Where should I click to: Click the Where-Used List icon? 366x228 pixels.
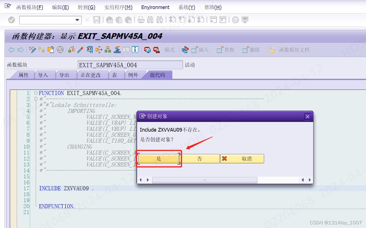click(x=99, y=50)
